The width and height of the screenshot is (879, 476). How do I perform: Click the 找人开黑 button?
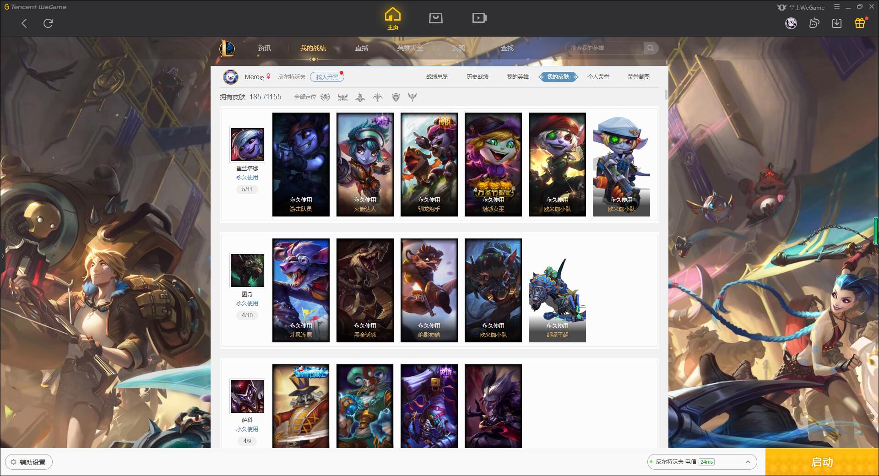pos(327,77)
